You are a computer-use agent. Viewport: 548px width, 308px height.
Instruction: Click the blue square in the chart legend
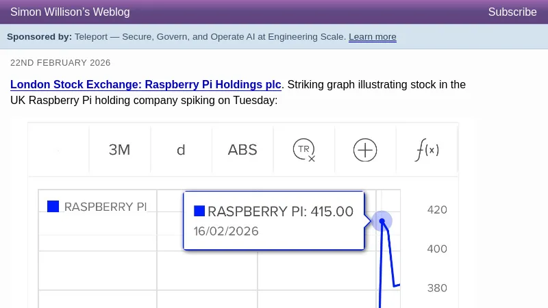[53, 207]
